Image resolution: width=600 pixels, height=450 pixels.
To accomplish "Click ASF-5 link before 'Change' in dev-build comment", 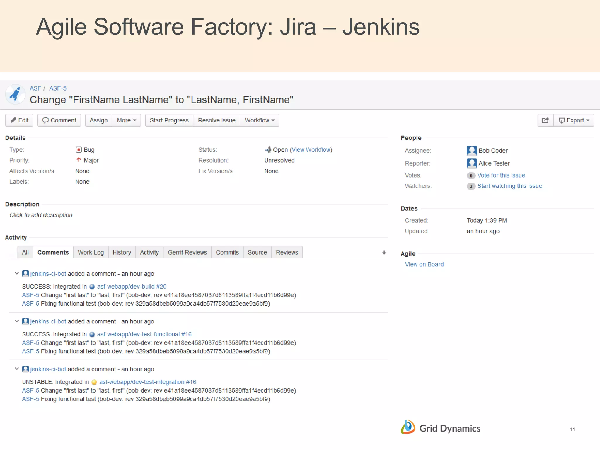I will point(30,295).
